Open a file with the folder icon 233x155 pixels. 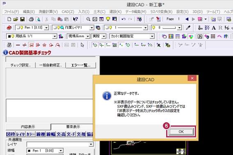click(x=16, y=19)
